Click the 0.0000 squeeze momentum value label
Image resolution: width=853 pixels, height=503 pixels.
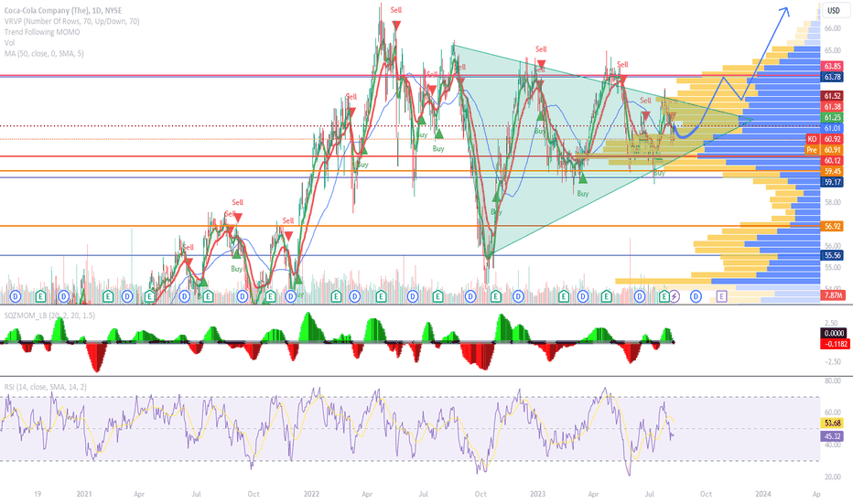(x=834, y=333)
